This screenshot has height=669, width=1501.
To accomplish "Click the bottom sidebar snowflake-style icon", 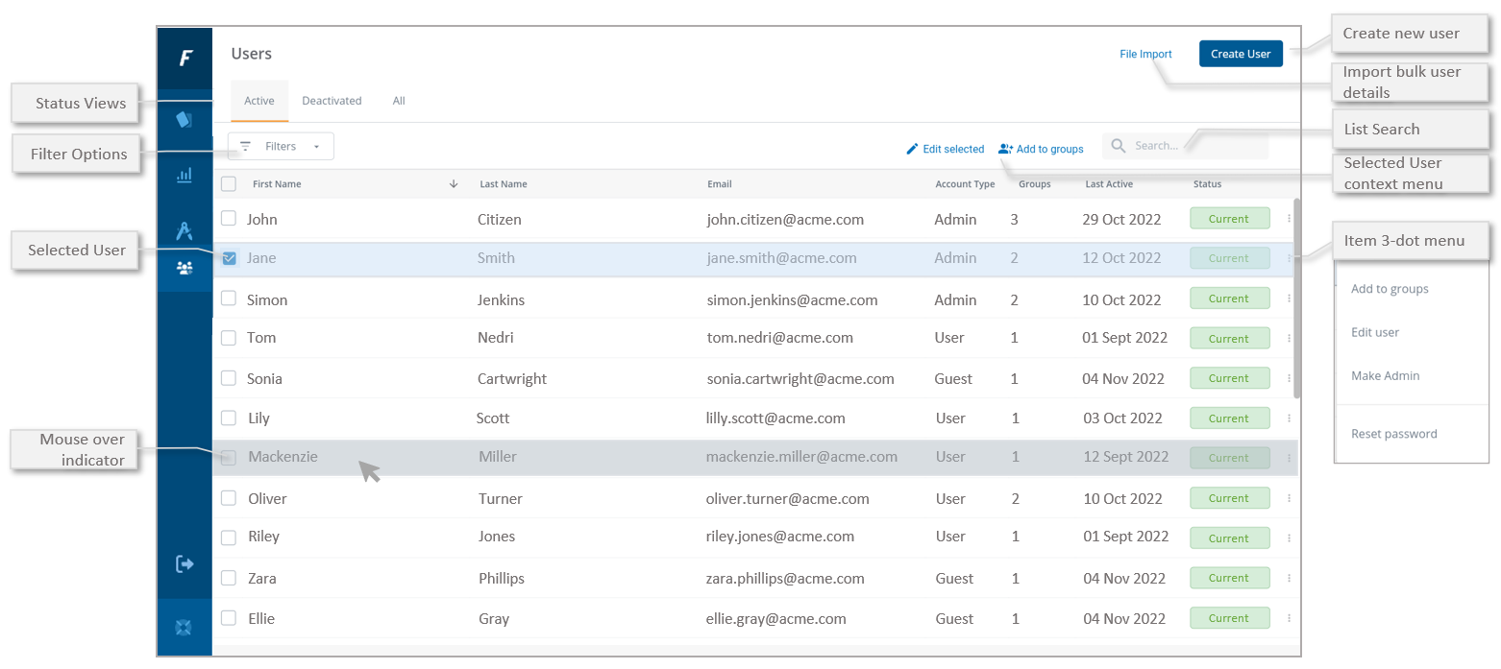I will point(185,627).
